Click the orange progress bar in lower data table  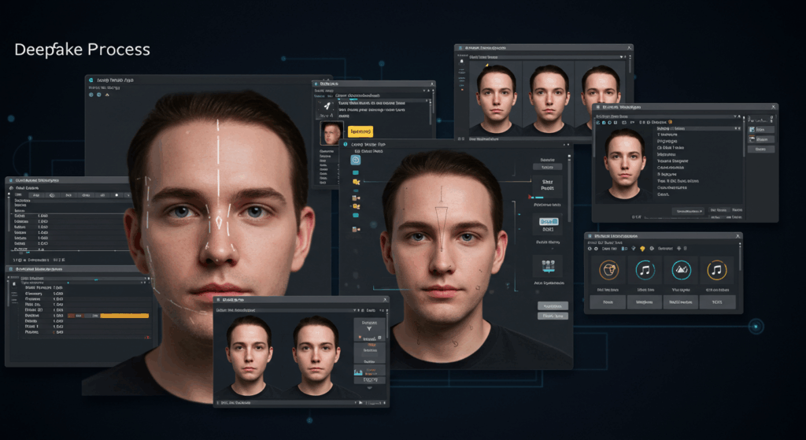(x=124, y=316)
